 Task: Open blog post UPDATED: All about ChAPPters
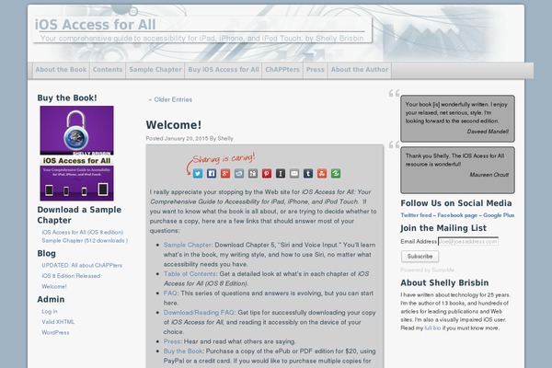(x=82, y=265)
